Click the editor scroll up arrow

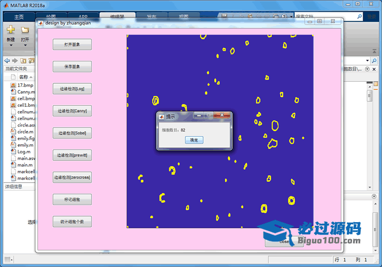click(370, 87)
